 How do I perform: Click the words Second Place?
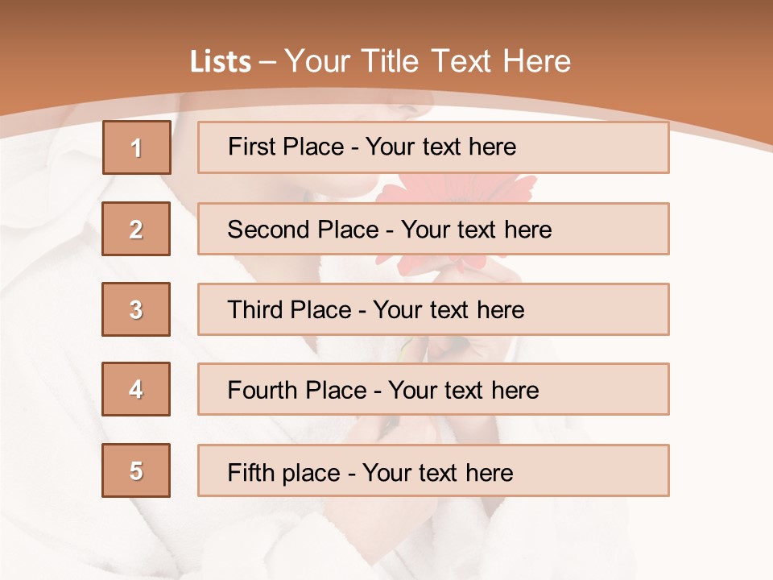pyautogui.click(x=303, y=230)
